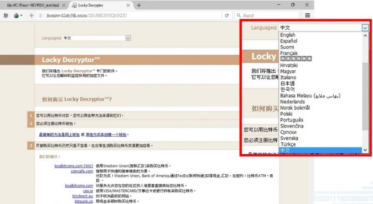The height and width of the screenshot is (204, 373).
Task: Choose Italiano in the language list
Action: 289,78
